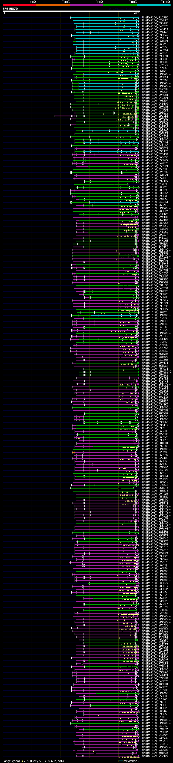Select hit label UniRef100_A5AVB2

[x=155, y=283]
